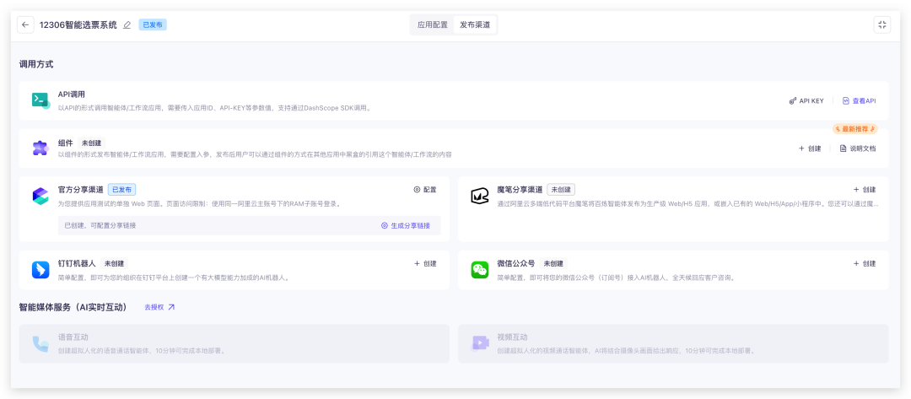This screenshot has width=911, height=399.
Task: Exit fullscreen using the collapse icon
Action: click(882, 25)
